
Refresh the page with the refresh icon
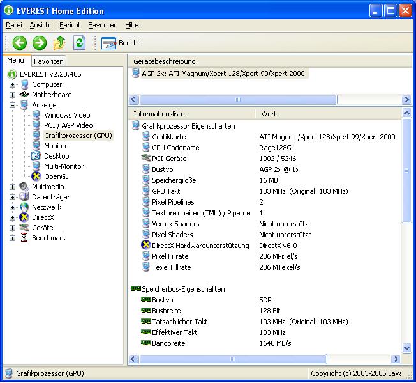click(x=79, y=43)
